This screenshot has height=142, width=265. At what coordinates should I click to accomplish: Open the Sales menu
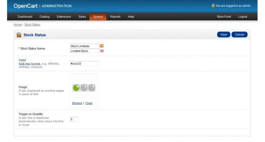(x=82, y=16)
